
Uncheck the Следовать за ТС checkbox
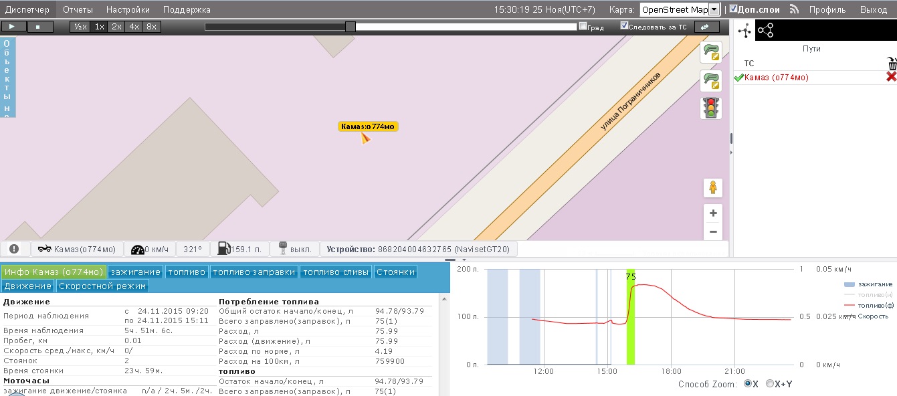[624, 26]
